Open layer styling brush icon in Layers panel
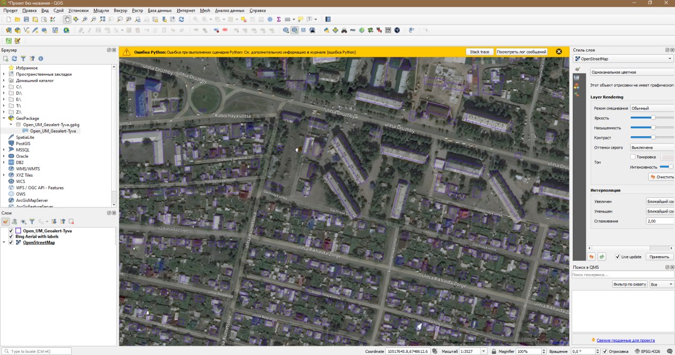This screenshot has height=355, width=675. tap(5, 221)
